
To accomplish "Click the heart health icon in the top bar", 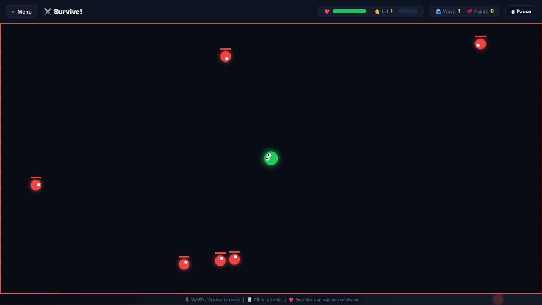I will (327, 11).
